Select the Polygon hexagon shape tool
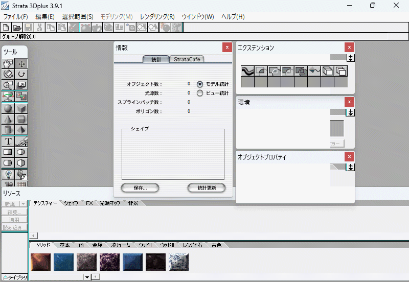Image resolution: width=409 pixels, height=282 pixels. point(21,163)
